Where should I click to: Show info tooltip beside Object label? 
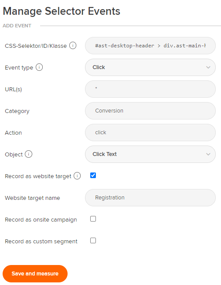click(28, 154)
